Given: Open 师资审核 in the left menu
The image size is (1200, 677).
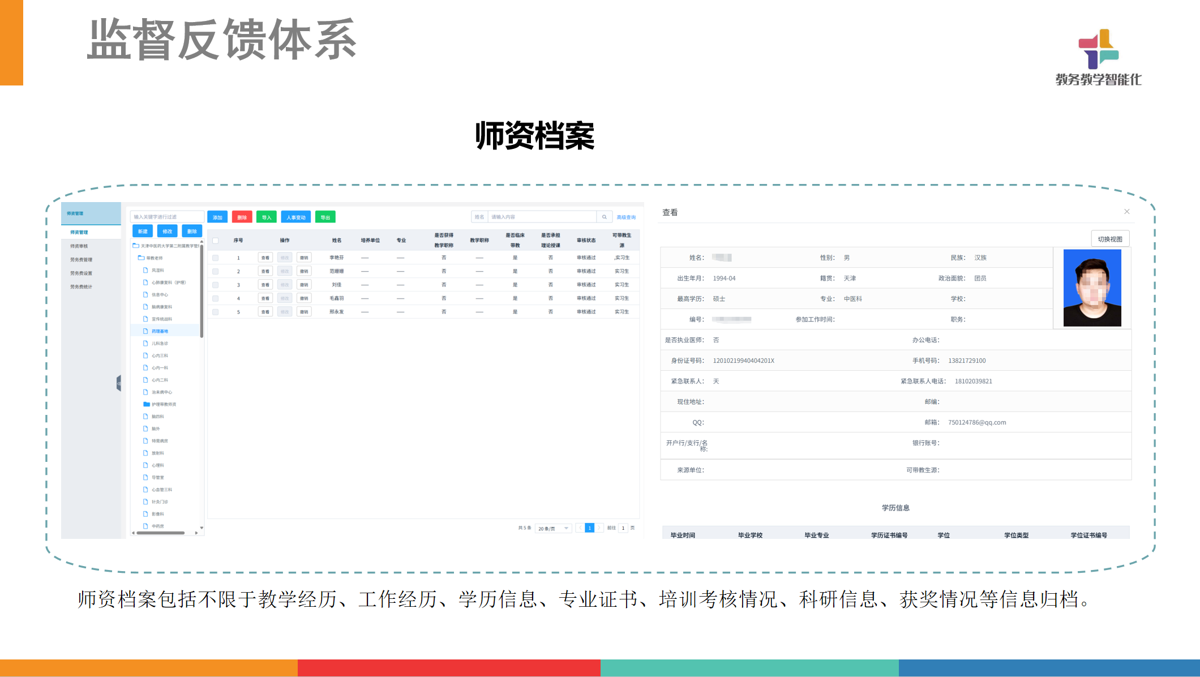Looking at the screenshot, I should point(79,246).
